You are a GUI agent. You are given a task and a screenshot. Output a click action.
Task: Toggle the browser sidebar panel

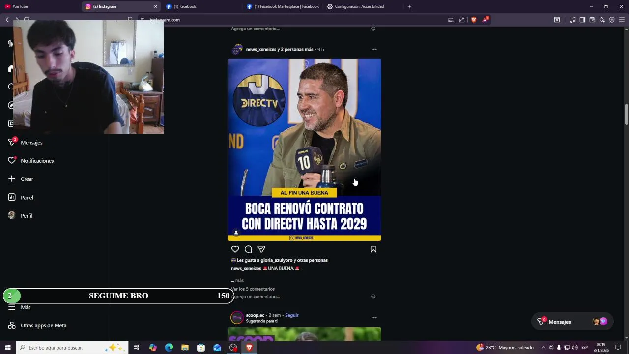pos(582,20)
